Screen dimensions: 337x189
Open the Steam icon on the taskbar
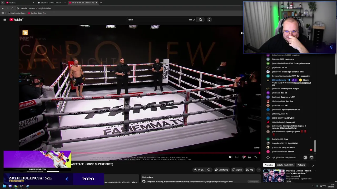coord(27,186)
